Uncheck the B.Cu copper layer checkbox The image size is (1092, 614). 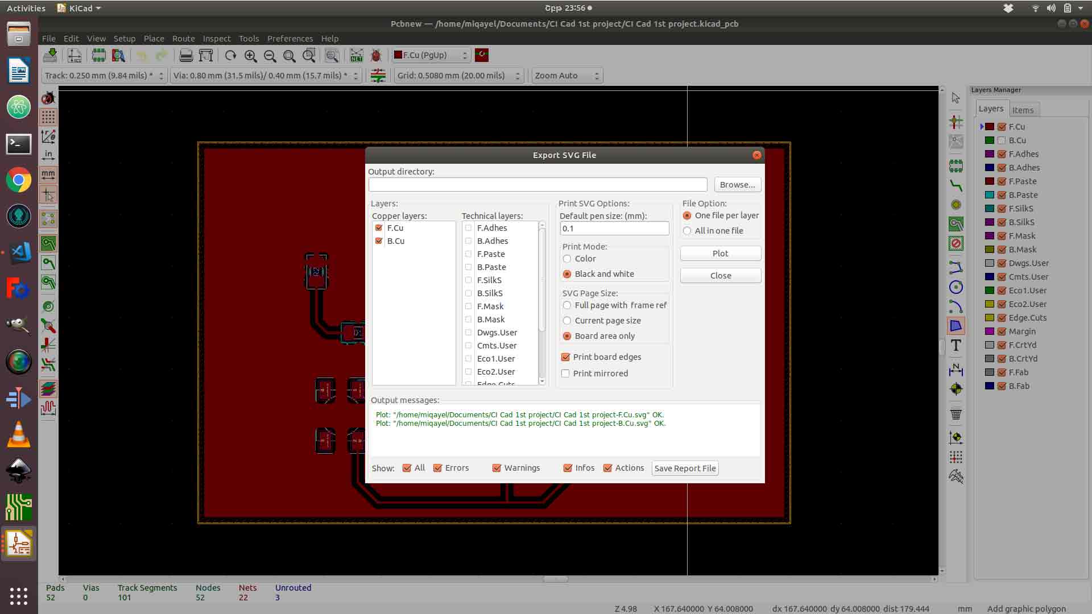[x=379, y=241]
